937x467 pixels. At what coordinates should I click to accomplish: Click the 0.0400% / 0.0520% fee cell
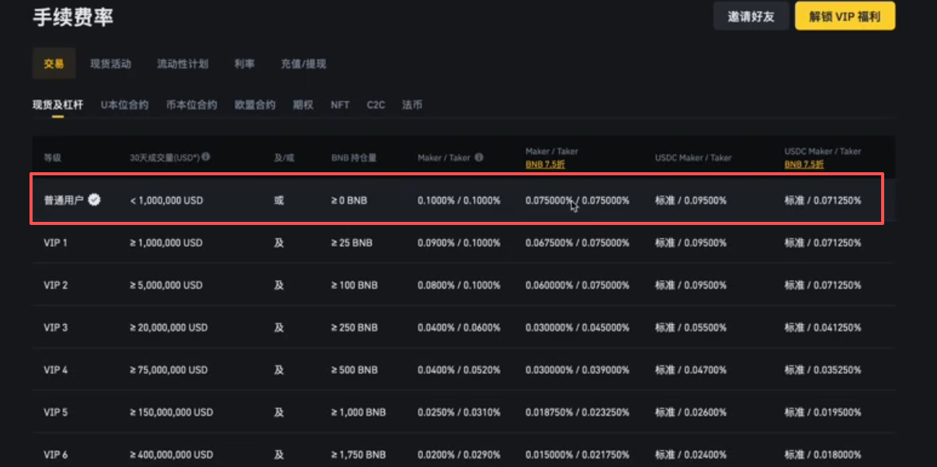(x=459, y=370)
